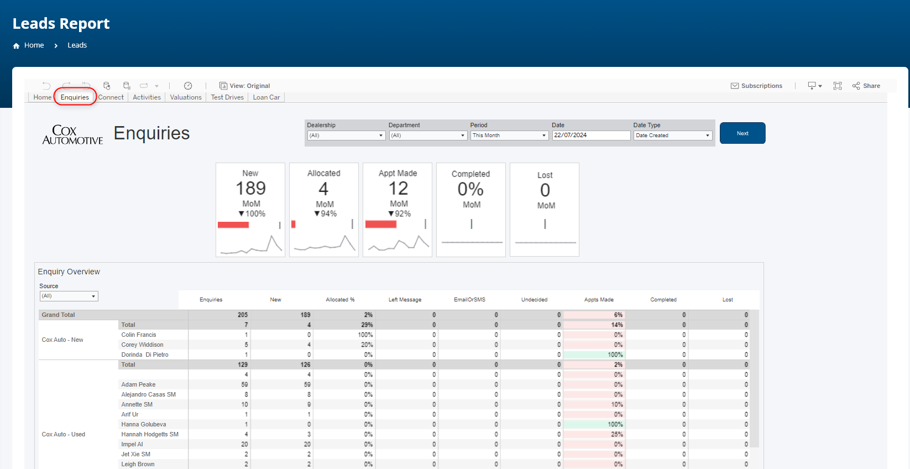Screen dimensions: 910x469
Task: Click the full screen icon
Action: (x=838, y=86)
